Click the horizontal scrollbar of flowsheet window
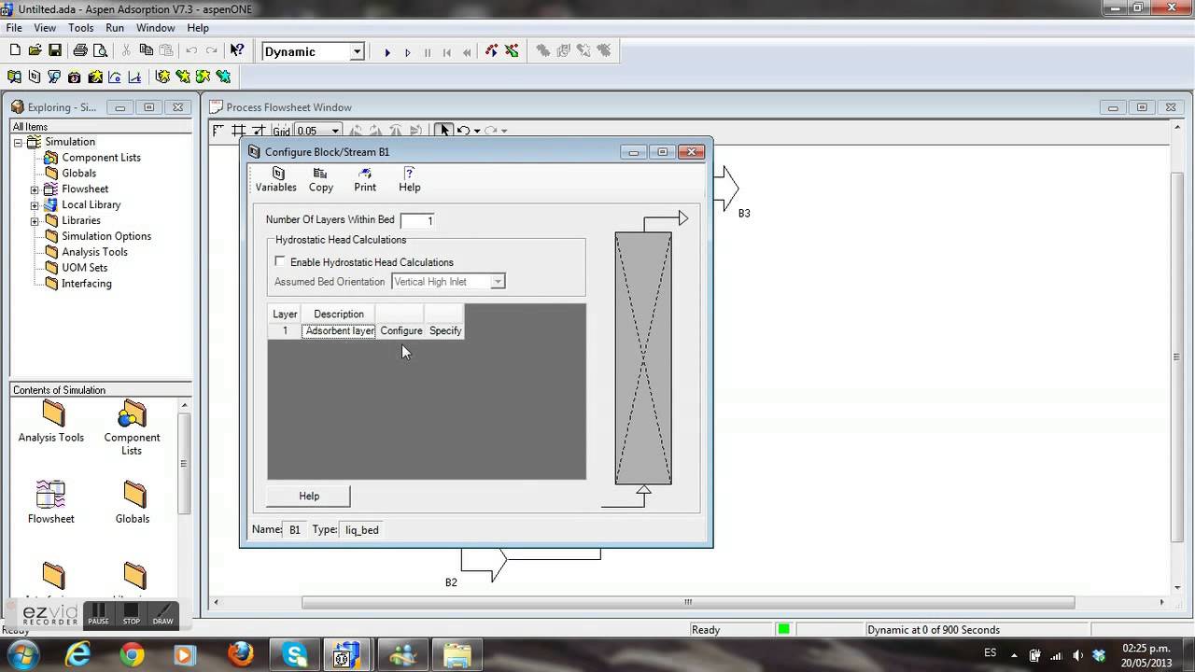Image resolution: width=1195 pixels, height=672 pixels. coord(688,602)
